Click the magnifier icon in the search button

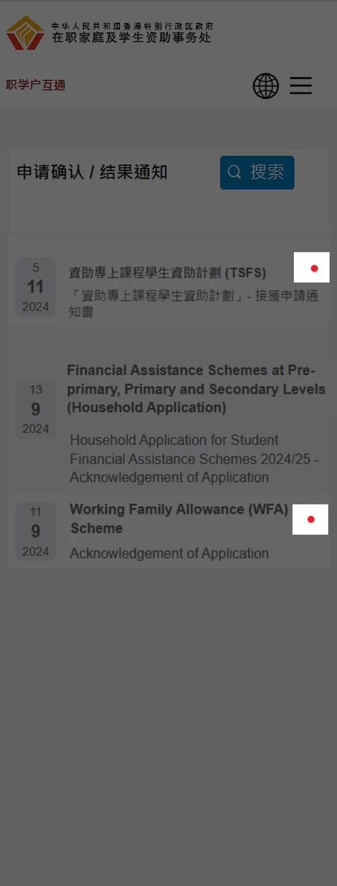pos(235,173)
